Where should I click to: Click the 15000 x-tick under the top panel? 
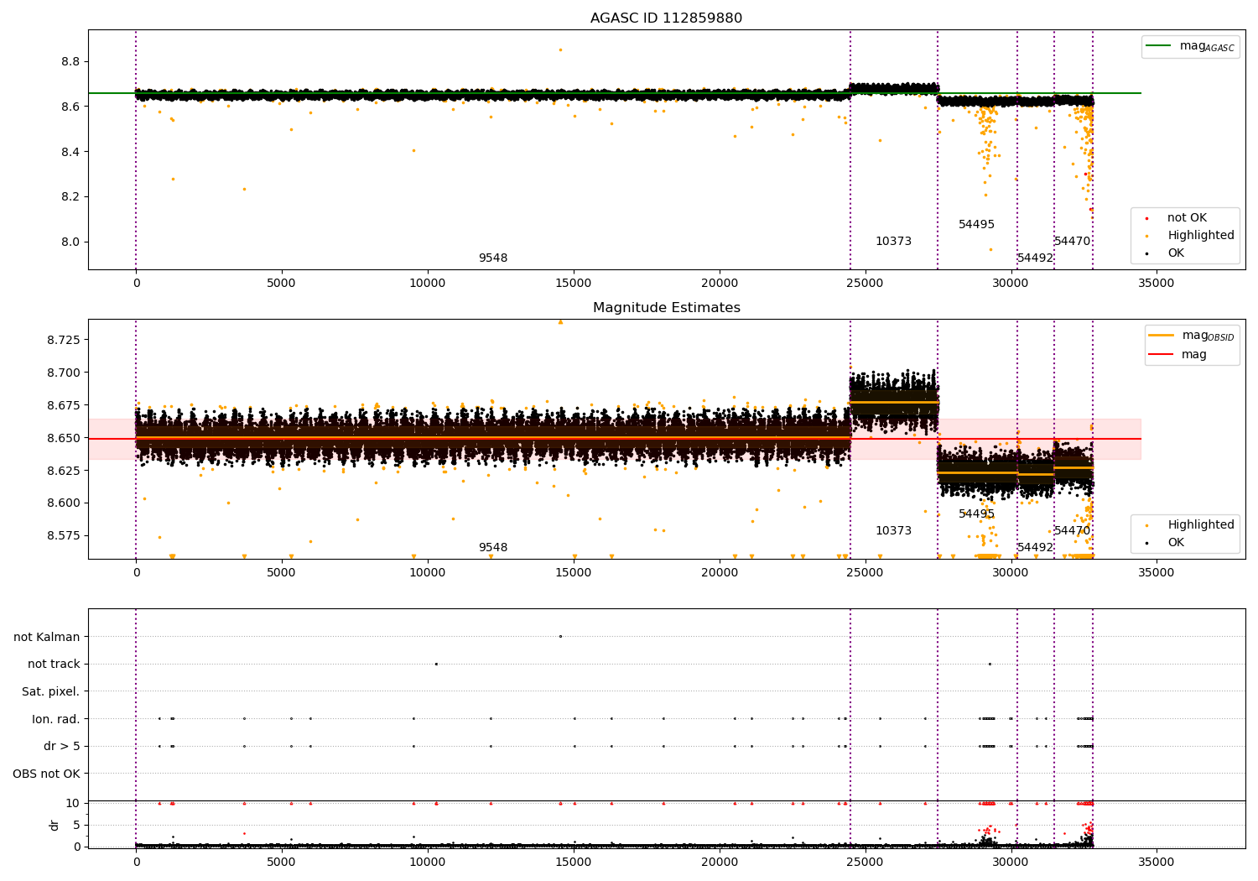(574, 284)
